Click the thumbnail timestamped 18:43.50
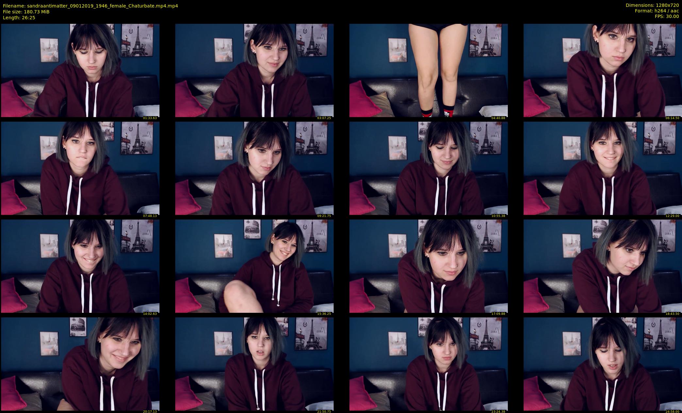This screenshot has height=413, width=682. tap(603, 266)
